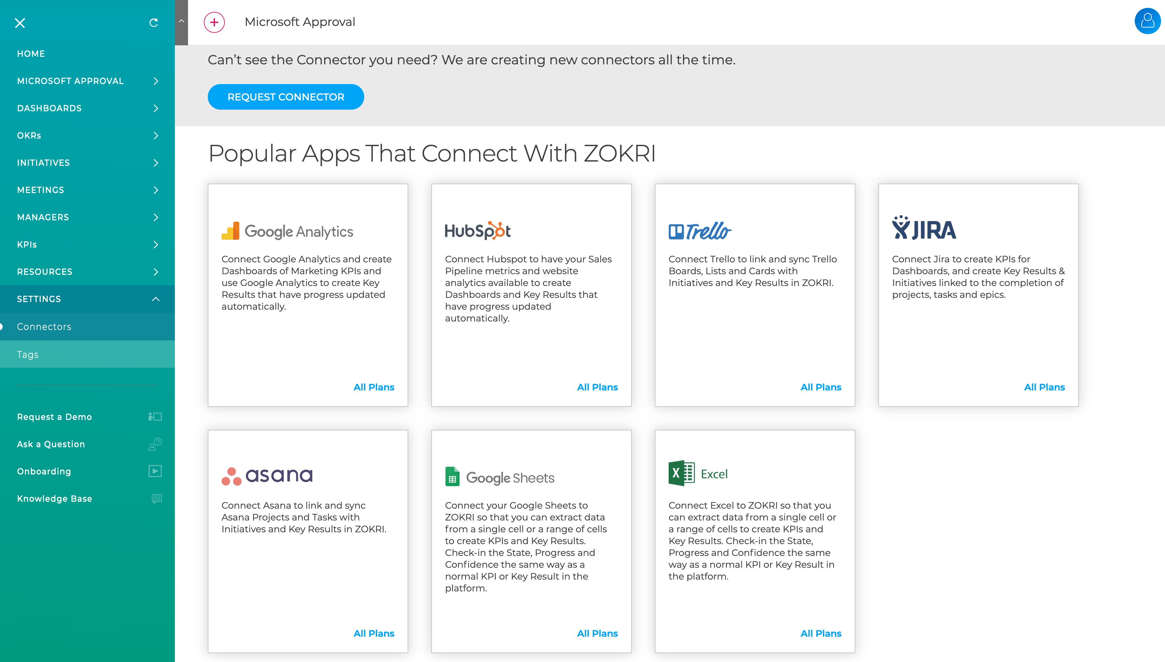Click the JIRA logo
This screenshot has width=1165, height=662.
click(924, 227)
